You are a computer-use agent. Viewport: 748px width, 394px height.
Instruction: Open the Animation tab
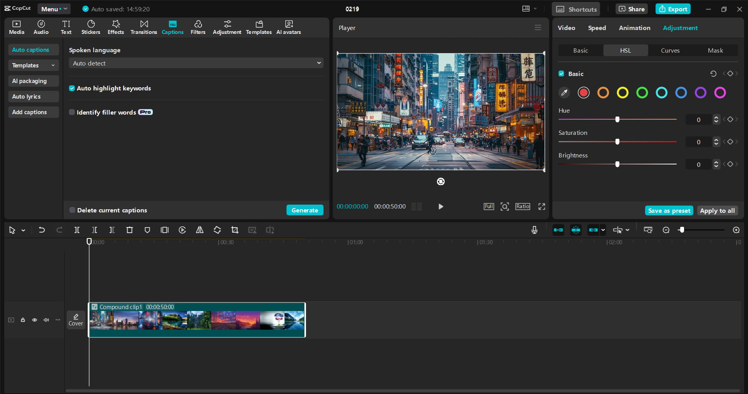tap(634, 28)
